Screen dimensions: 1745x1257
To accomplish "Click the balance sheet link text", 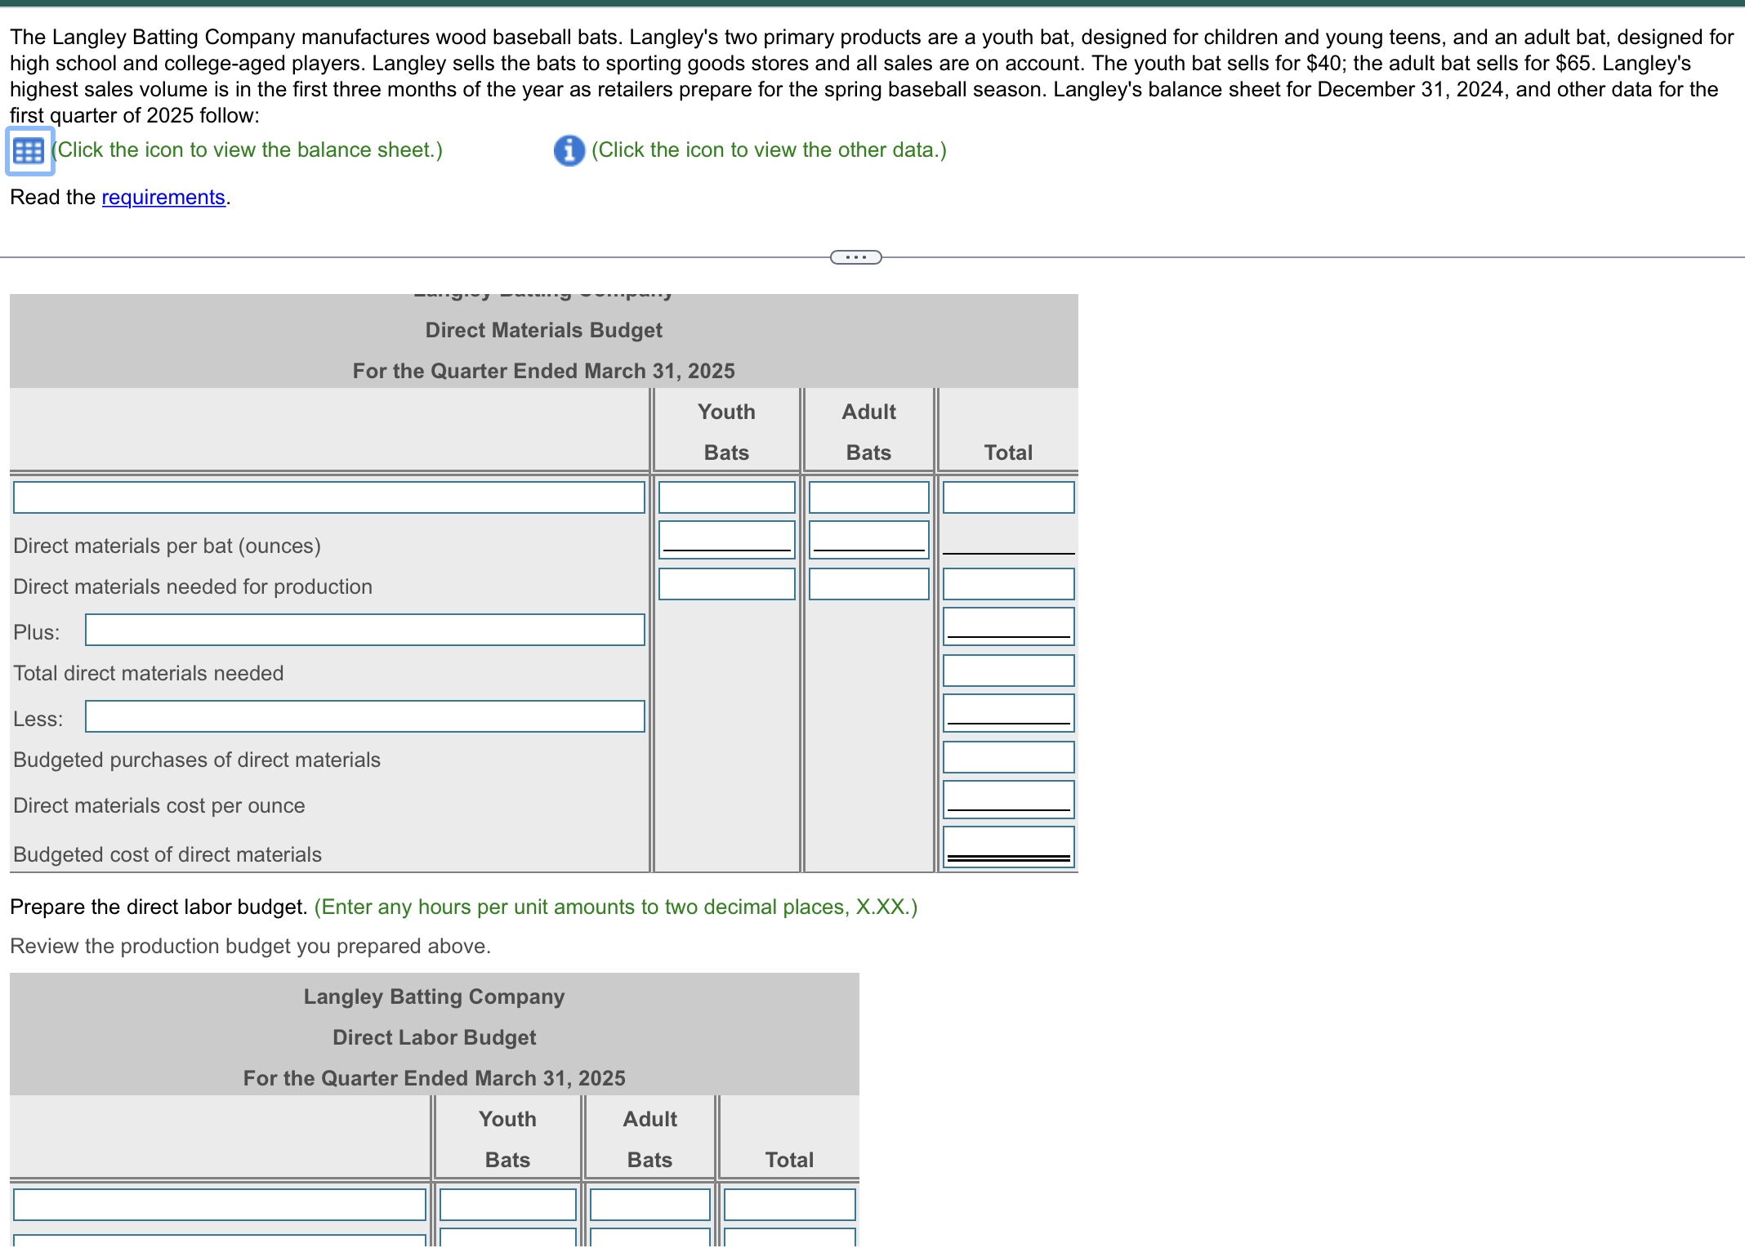I will coord(246,150).
